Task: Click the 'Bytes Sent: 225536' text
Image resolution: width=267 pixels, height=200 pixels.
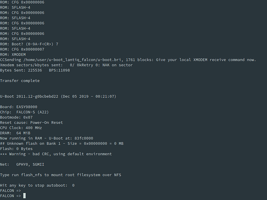Action: click(x=21, y=70)
